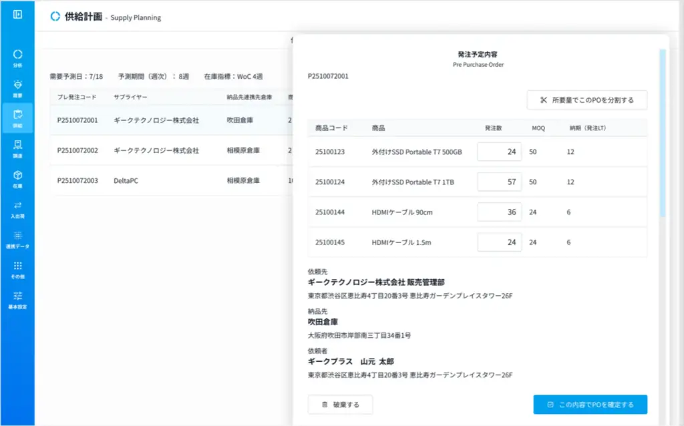The width and height of the screenshot is (684, 426).
Task: Open the 入出荷 section in the sidebar
Action: point(17,209)
